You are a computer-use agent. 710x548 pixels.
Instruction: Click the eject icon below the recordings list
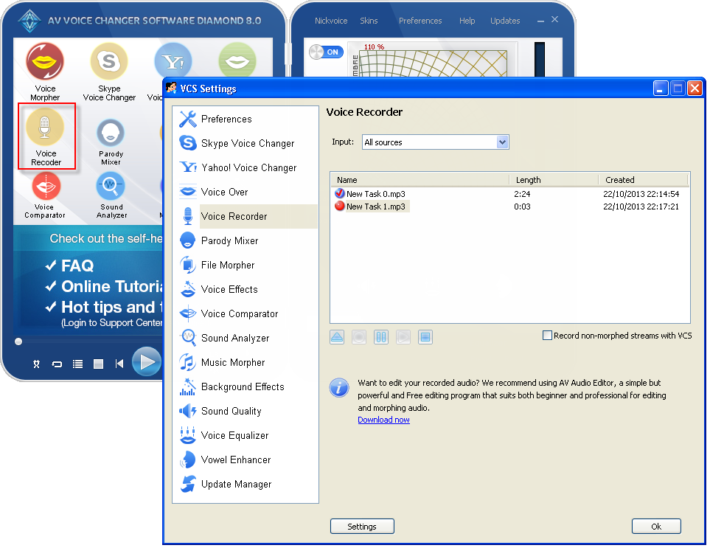coord(337,336)
